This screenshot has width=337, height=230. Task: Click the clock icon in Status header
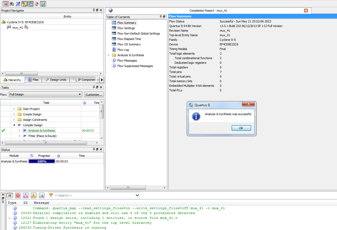(x=59, y=156)
